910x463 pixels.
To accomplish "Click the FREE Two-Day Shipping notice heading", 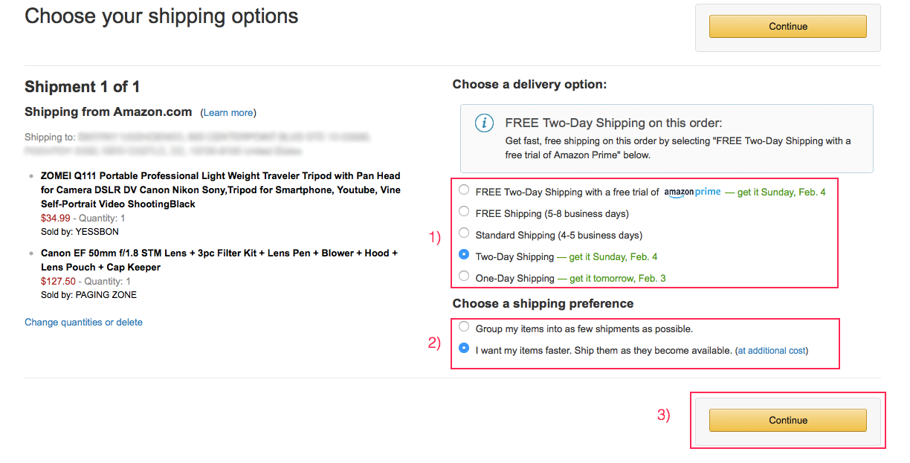I will click(614, 123).
